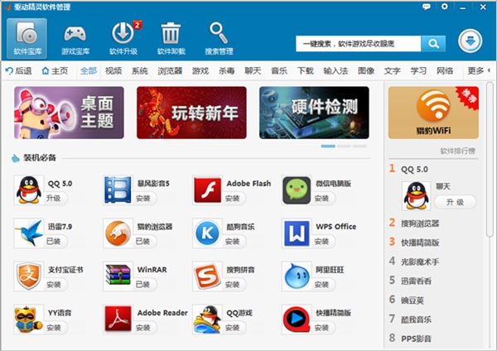The width and height of the screenshot is (497, 351).
Task: Install Adobe Flash
Action: point(234,199)
